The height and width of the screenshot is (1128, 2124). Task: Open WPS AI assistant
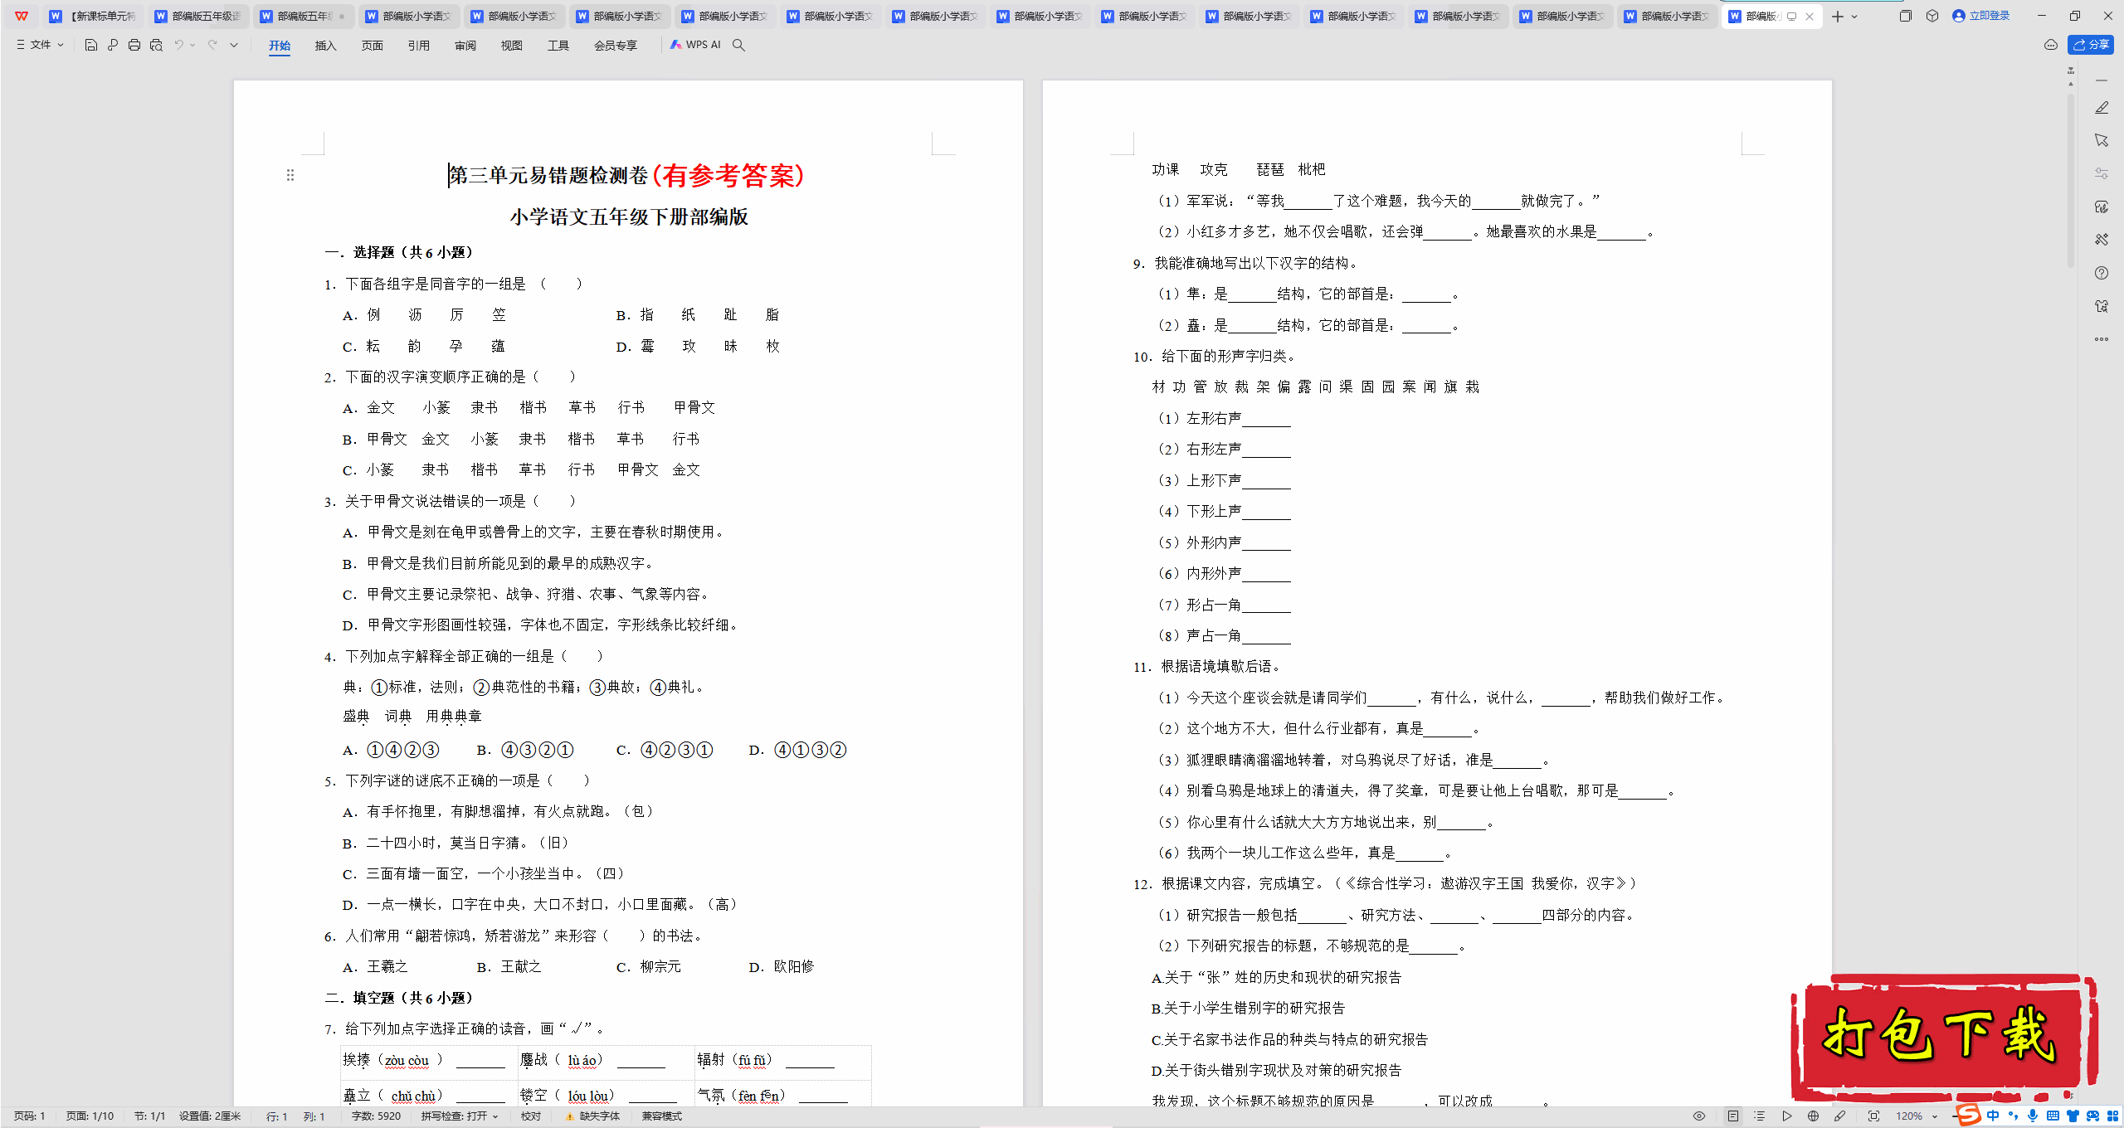pos(695,45)
